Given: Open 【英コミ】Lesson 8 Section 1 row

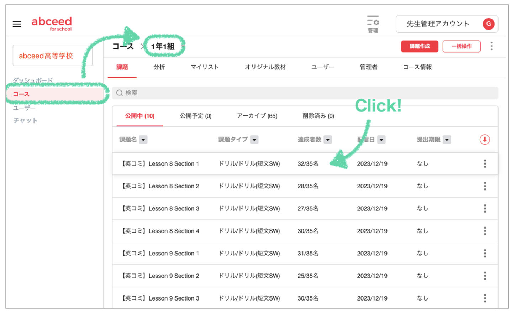Looking at the screenshot, I should [x=305, y=164].
